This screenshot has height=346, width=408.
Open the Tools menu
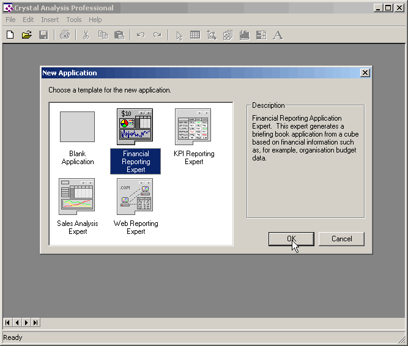point(74,20)
